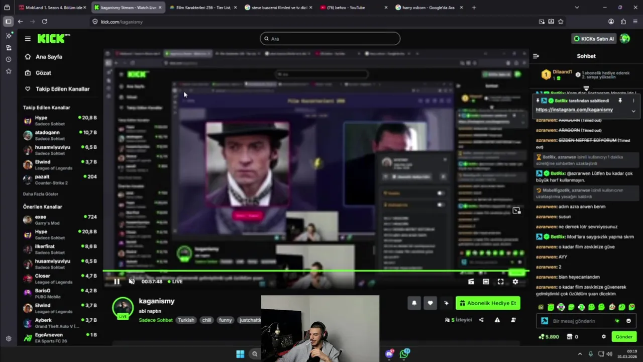Select the Turkish tag

[186, 320]
